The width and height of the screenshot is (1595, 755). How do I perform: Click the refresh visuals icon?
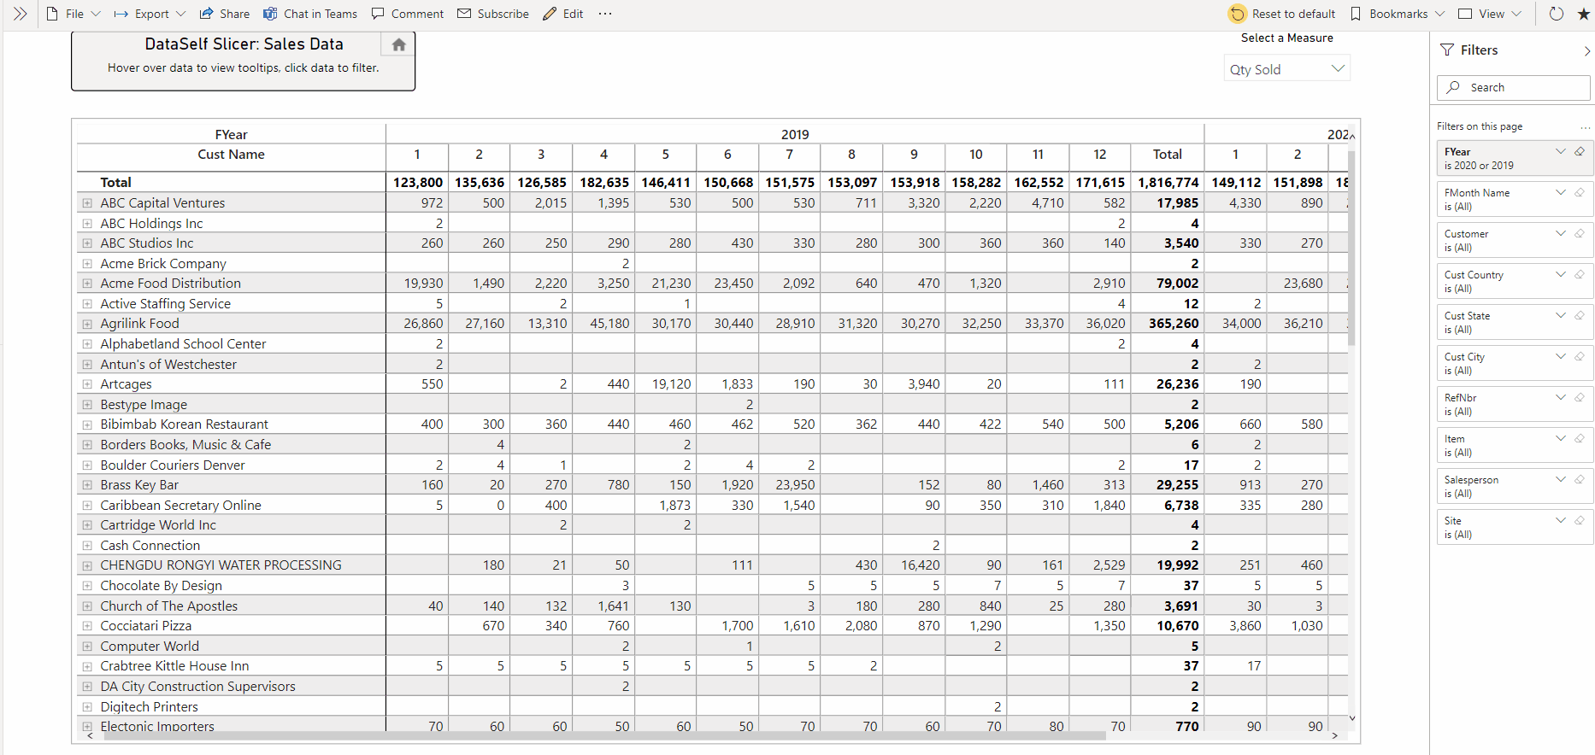point(1557,14)
